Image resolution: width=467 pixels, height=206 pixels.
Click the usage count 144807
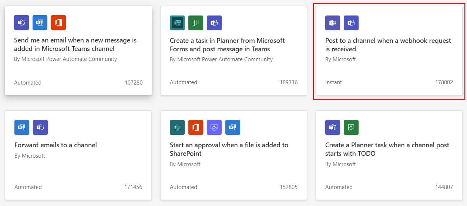pyautogui.click(x=444, y=187)
